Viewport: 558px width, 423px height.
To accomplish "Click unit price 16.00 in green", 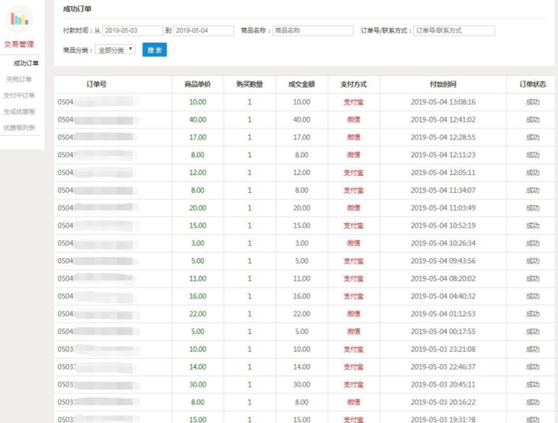I will (x=197, y=297).
